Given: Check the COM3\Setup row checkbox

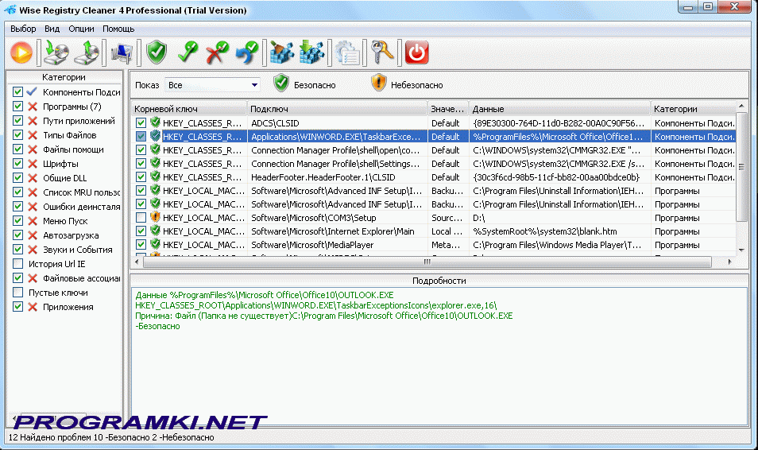Looking at the screenshot, I should (x=141, y=218).
